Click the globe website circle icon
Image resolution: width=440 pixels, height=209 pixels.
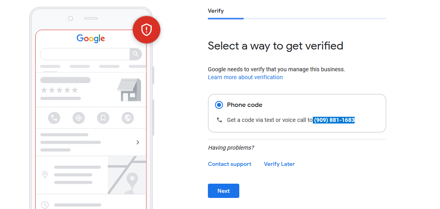(128, 118)
